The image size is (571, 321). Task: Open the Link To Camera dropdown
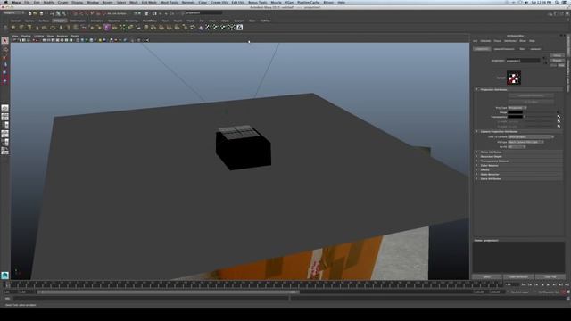531,136
